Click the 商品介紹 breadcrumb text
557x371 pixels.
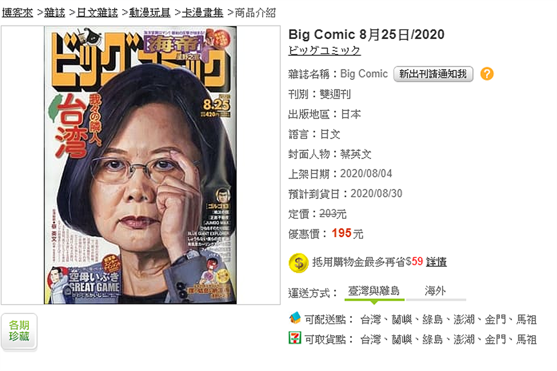tap(255, 13)
